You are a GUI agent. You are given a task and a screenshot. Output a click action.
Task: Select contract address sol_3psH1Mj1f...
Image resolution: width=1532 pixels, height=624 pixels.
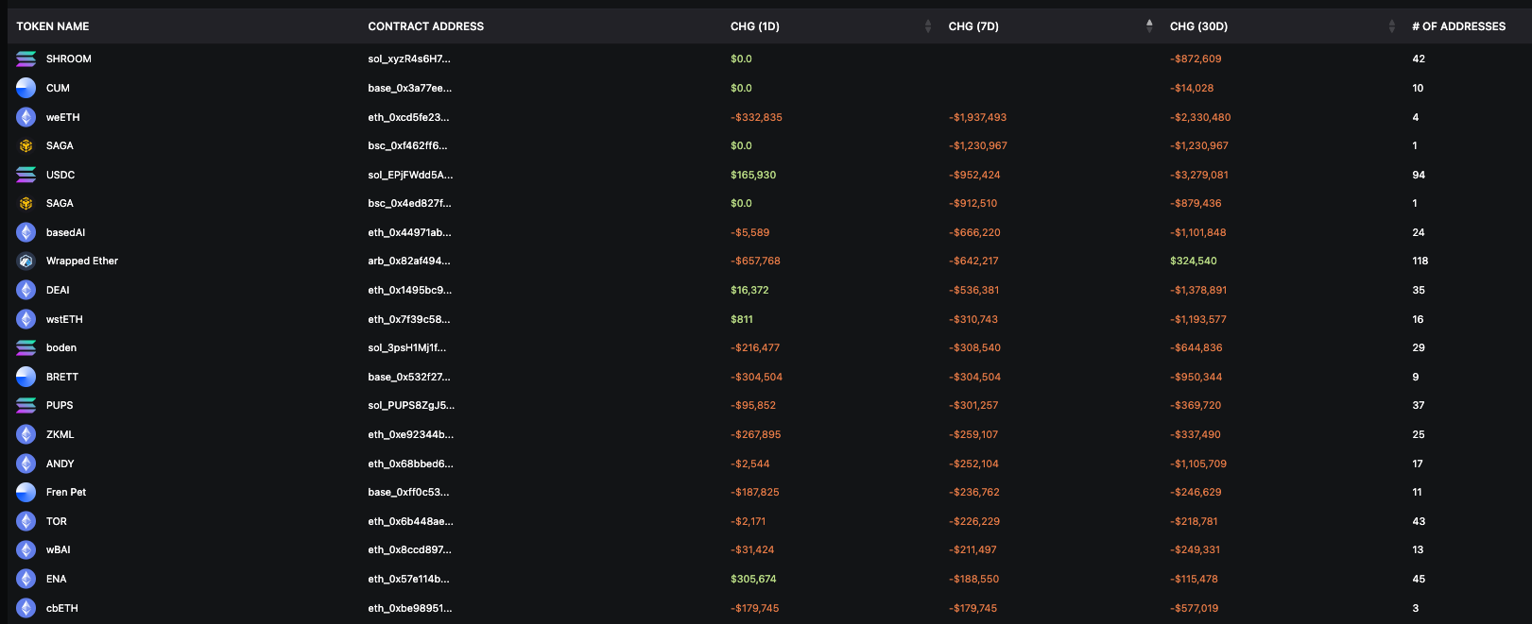407,348
